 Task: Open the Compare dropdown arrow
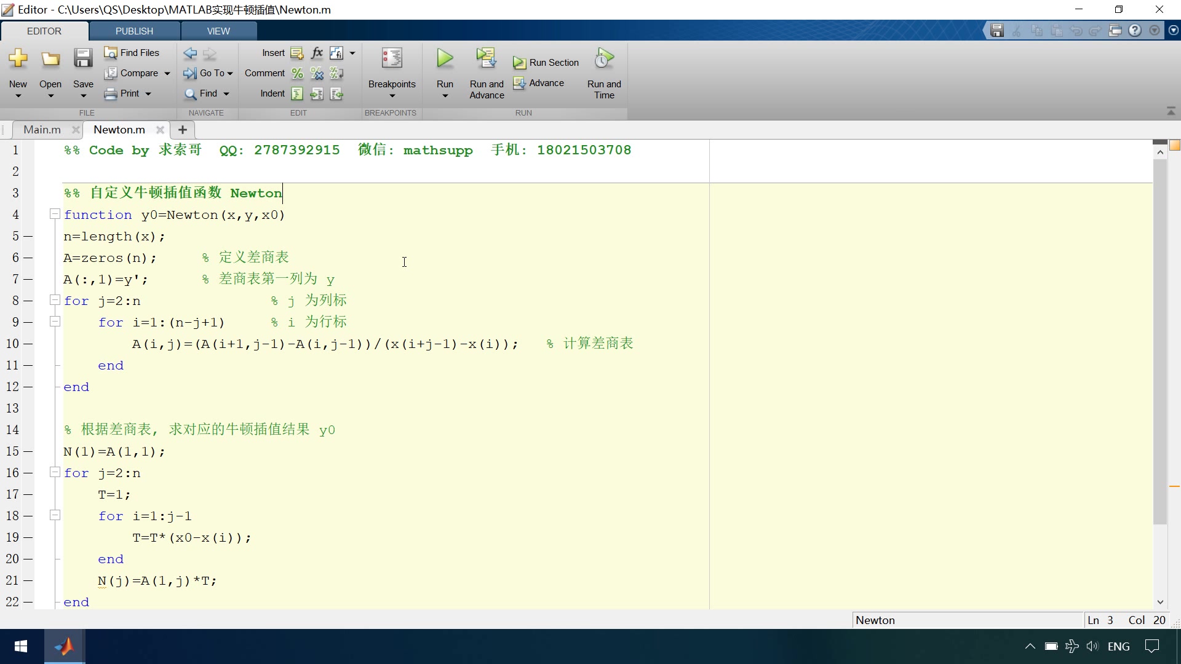point(167,73)
